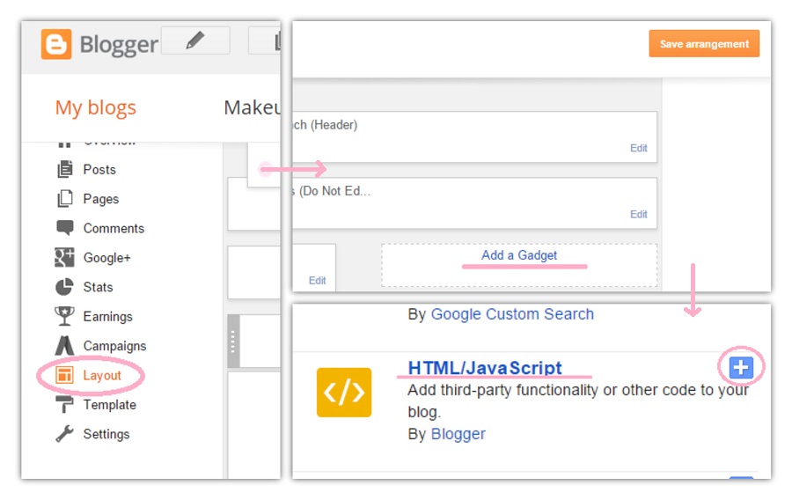792x500 pixels.
Task: Click the Settings wrench icon
Action: point(64,434)
